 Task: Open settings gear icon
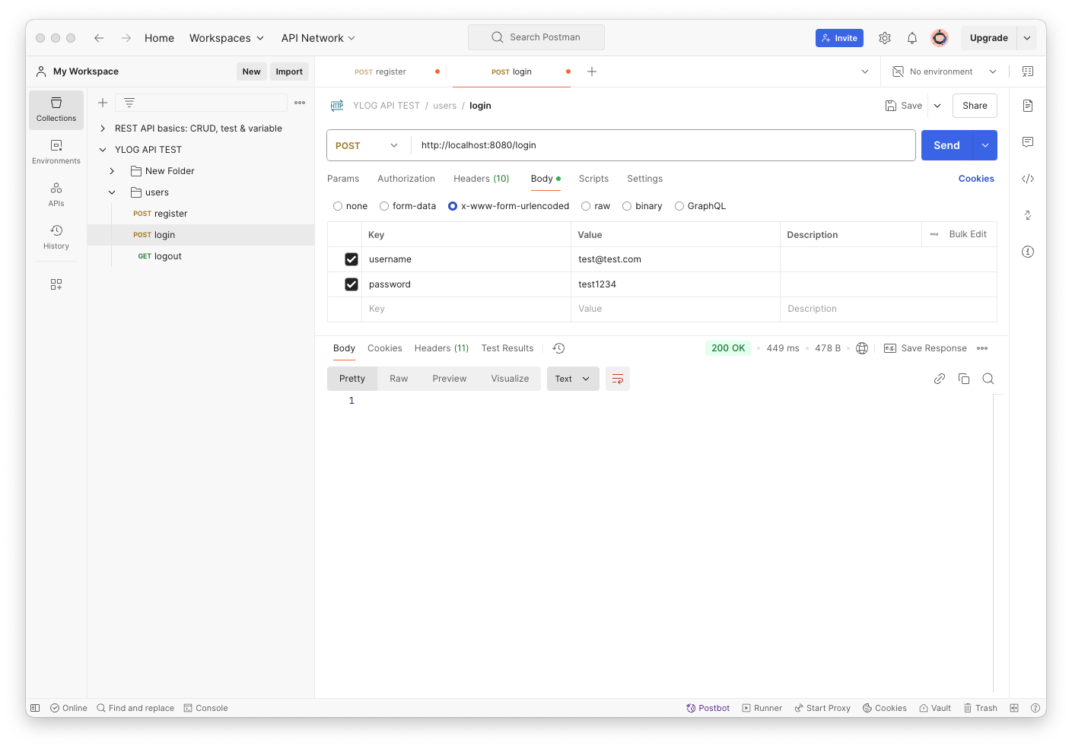(885, 38)
